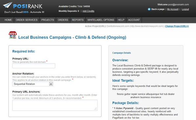Click the Overview heading
Screen dimensions: 196x120
click(120, 60)
